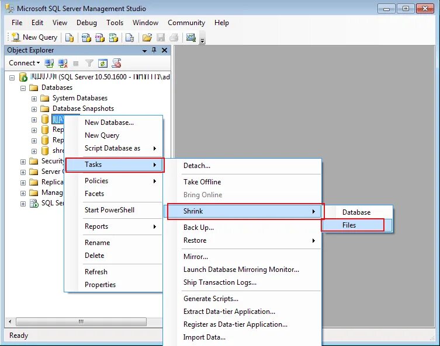This screenshot has width=440, height=346.
Task: Click the Print icon in toolbar
Action: pyautogui.click(x=174, y=37)
